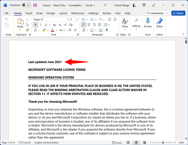188x145 pixels.
Task: Click the Sort A-Z icon
Action: 101,30
